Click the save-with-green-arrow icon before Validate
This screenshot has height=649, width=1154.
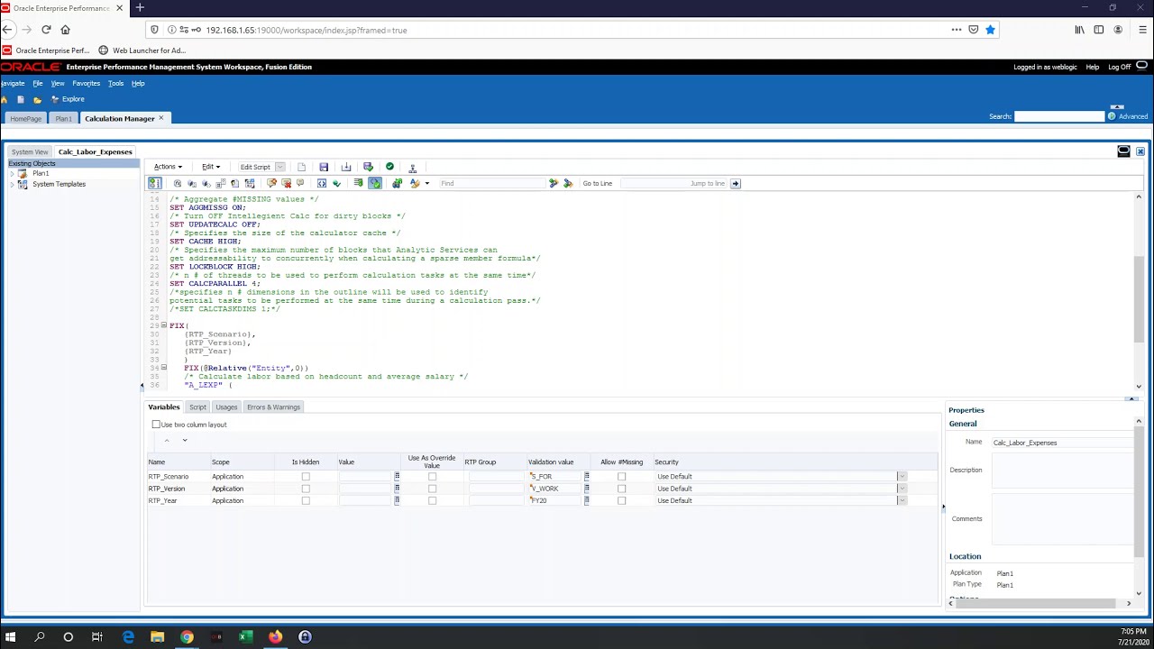click(368, 167)
